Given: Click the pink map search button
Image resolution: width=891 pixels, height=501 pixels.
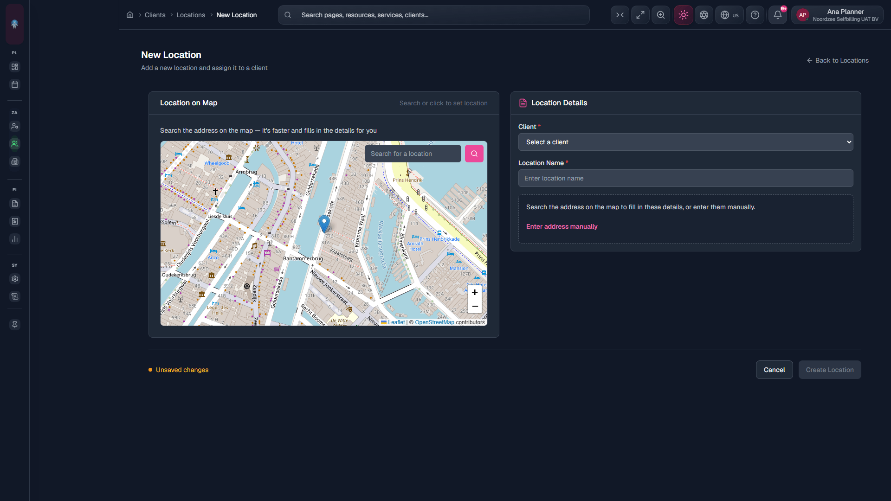Looking at the screenshot, I should (474, 154).
